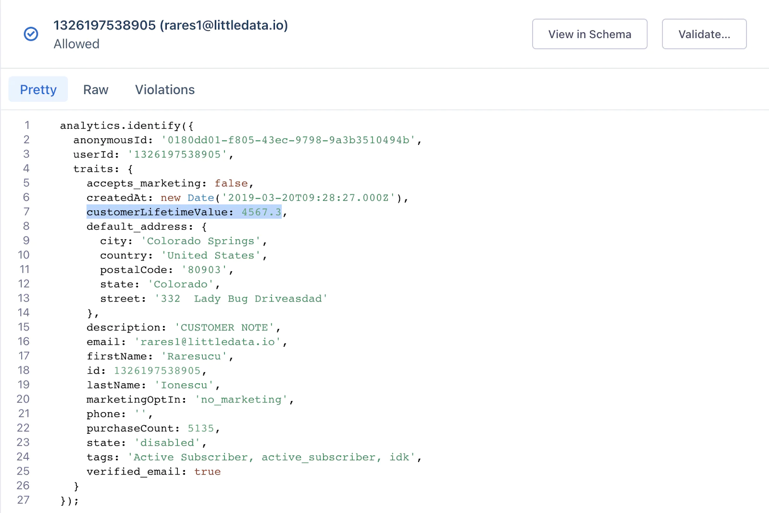The height and width of the screenshot is (513, 769).
Task: Open the View in Schema button
Action: 589,34
